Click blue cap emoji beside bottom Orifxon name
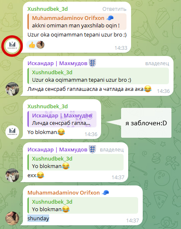This screenshot has width=181, height=229. tap(105, 192)
